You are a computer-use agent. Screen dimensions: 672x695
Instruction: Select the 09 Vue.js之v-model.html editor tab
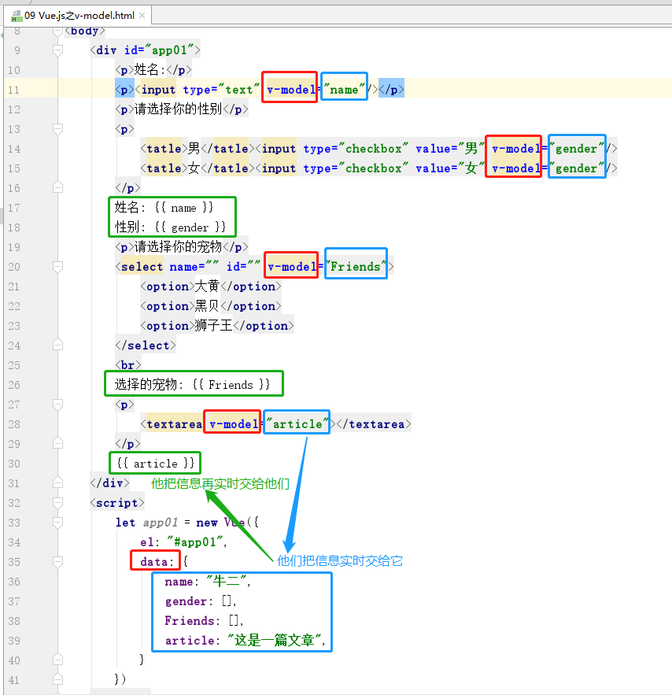click(x=79, y=14)
